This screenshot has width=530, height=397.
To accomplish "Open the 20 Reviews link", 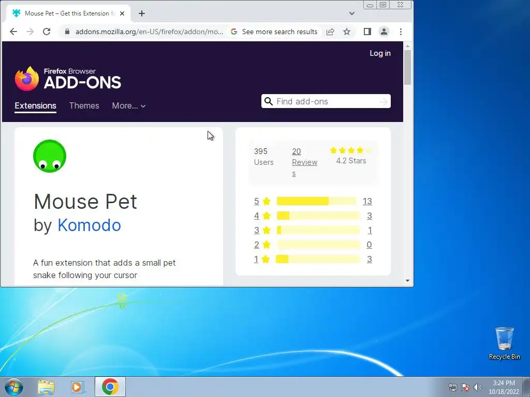I will tap(304, 162).
